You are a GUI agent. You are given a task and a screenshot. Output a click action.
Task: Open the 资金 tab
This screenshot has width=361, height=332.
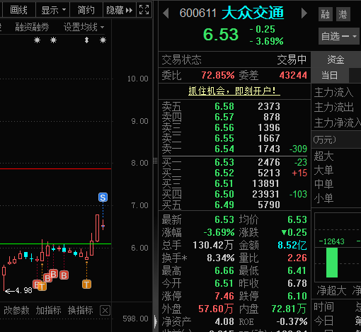click(336, 59)
